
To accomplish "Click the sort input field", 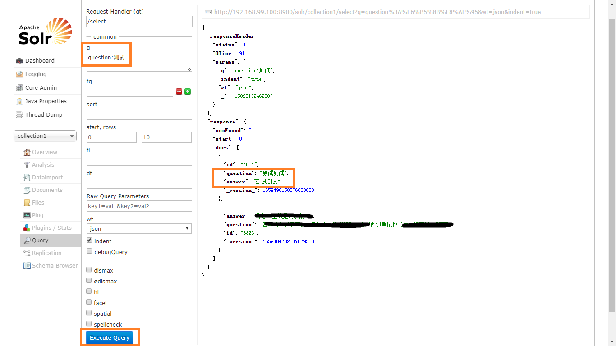I will (x=139, y=114).
